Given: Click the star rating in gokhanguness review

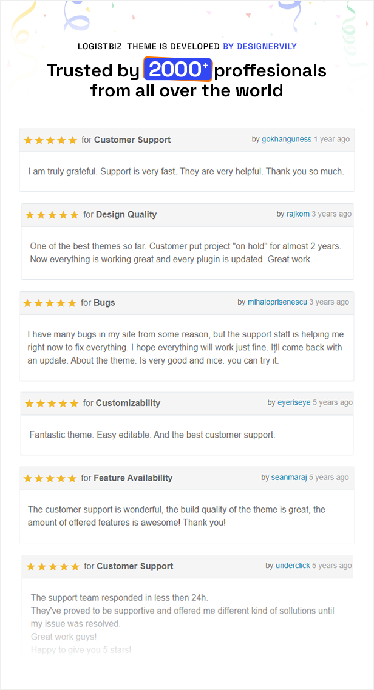Looking at the screenshot, I should 50,140.
